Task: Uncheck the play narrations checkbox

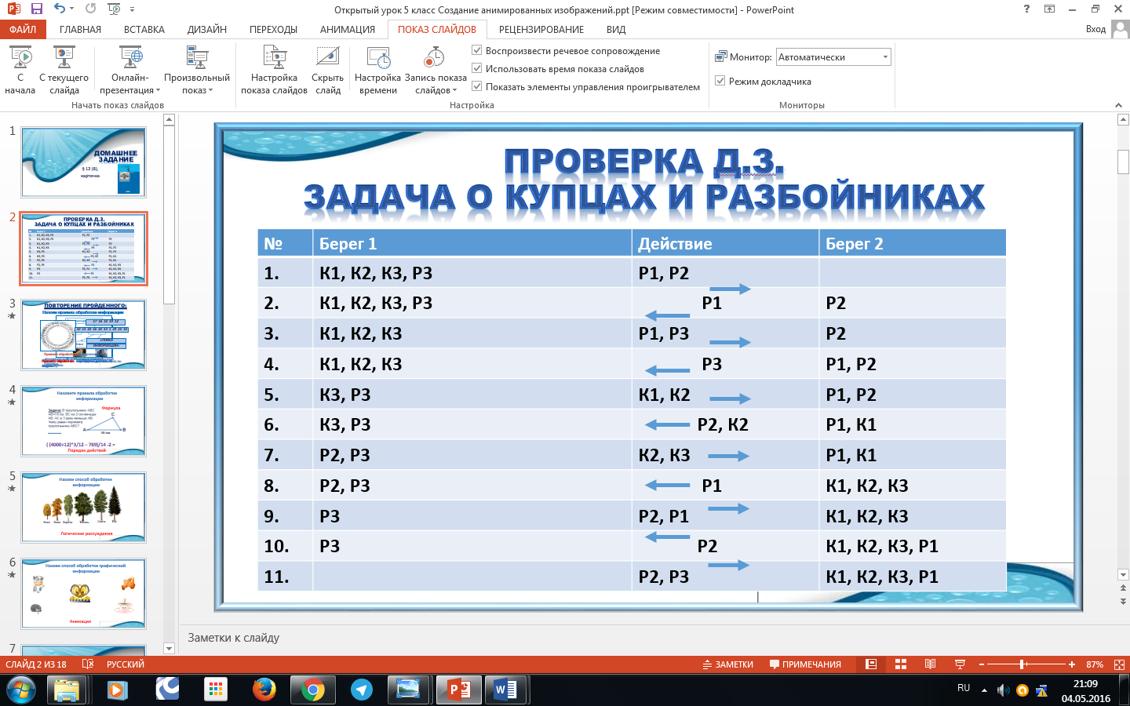Action: [x=477, y=50]
